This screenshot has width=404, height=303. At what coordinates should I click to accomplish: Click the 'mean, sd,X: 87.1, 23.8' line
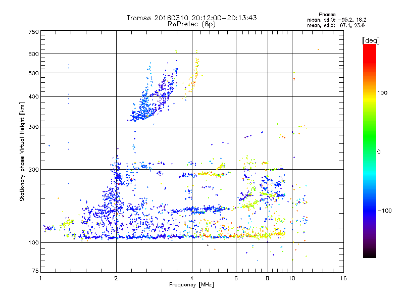336,25
